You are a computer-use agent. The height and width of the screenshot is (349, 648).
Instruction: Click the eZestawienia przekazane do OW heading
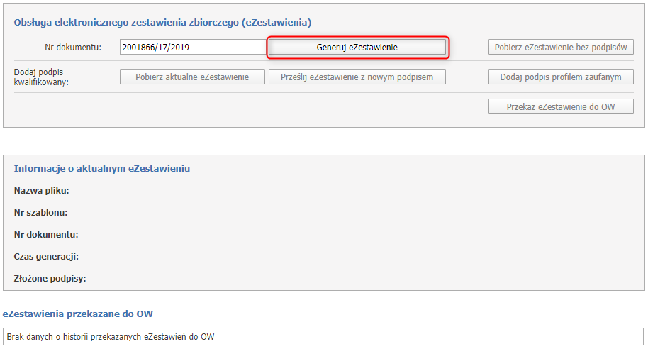[78, 314]
